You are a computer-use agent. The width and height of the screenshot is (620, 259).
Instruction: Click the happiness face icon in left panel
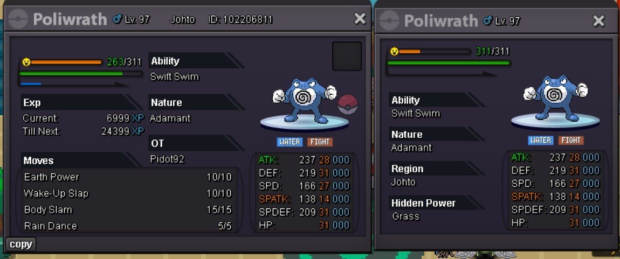[26, 61]
